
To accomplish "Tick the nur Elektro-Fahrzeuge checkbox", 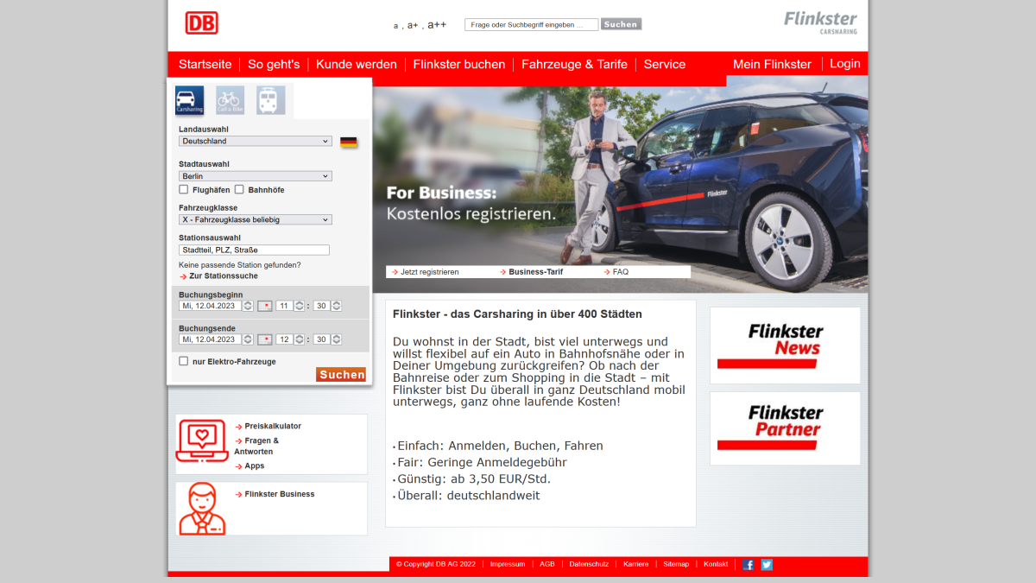I will click(x=183, y=361).
